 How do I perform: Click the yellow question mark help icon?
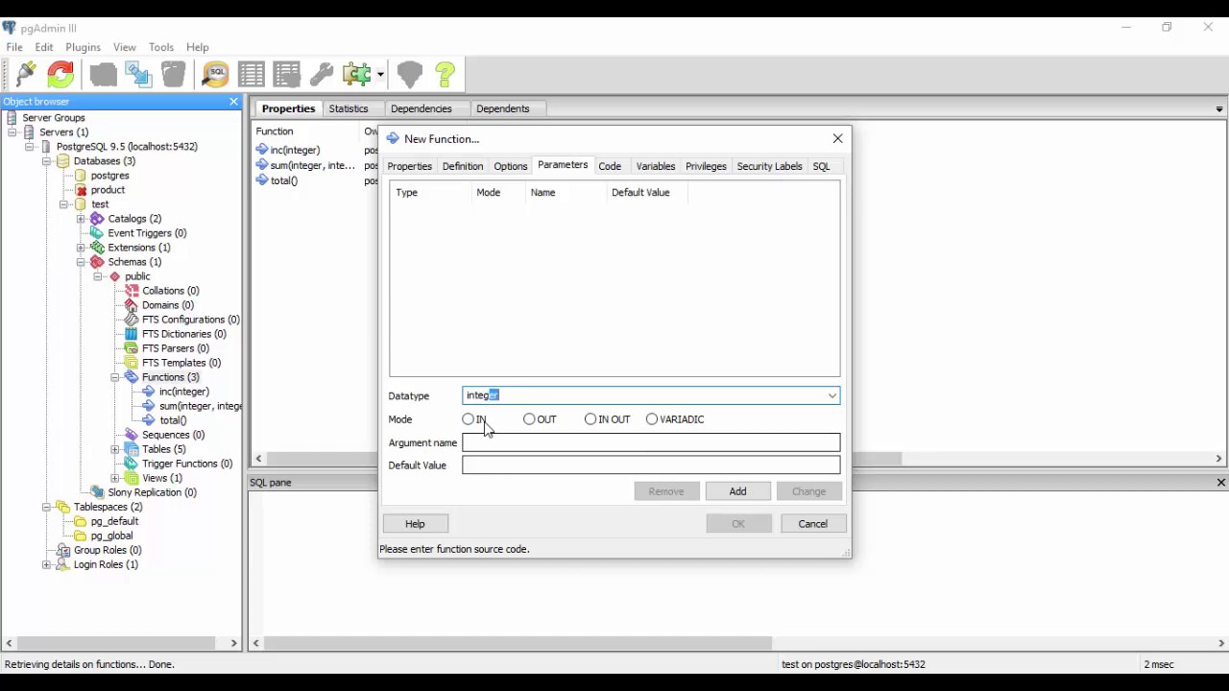[445, 74]
